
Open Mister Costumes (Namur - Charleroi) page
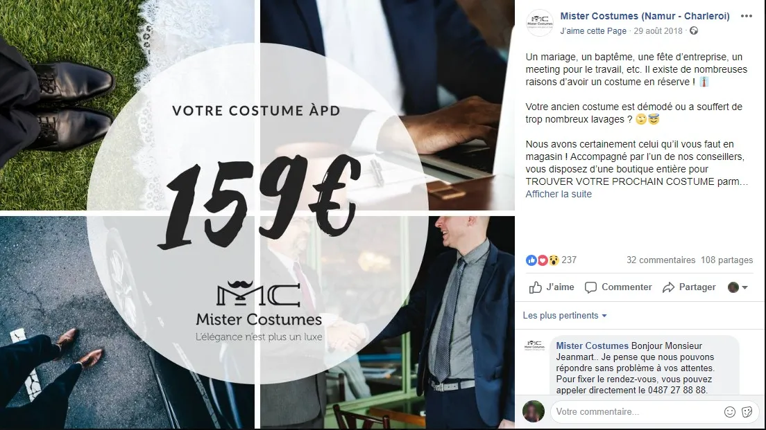[x=645, y=16]
